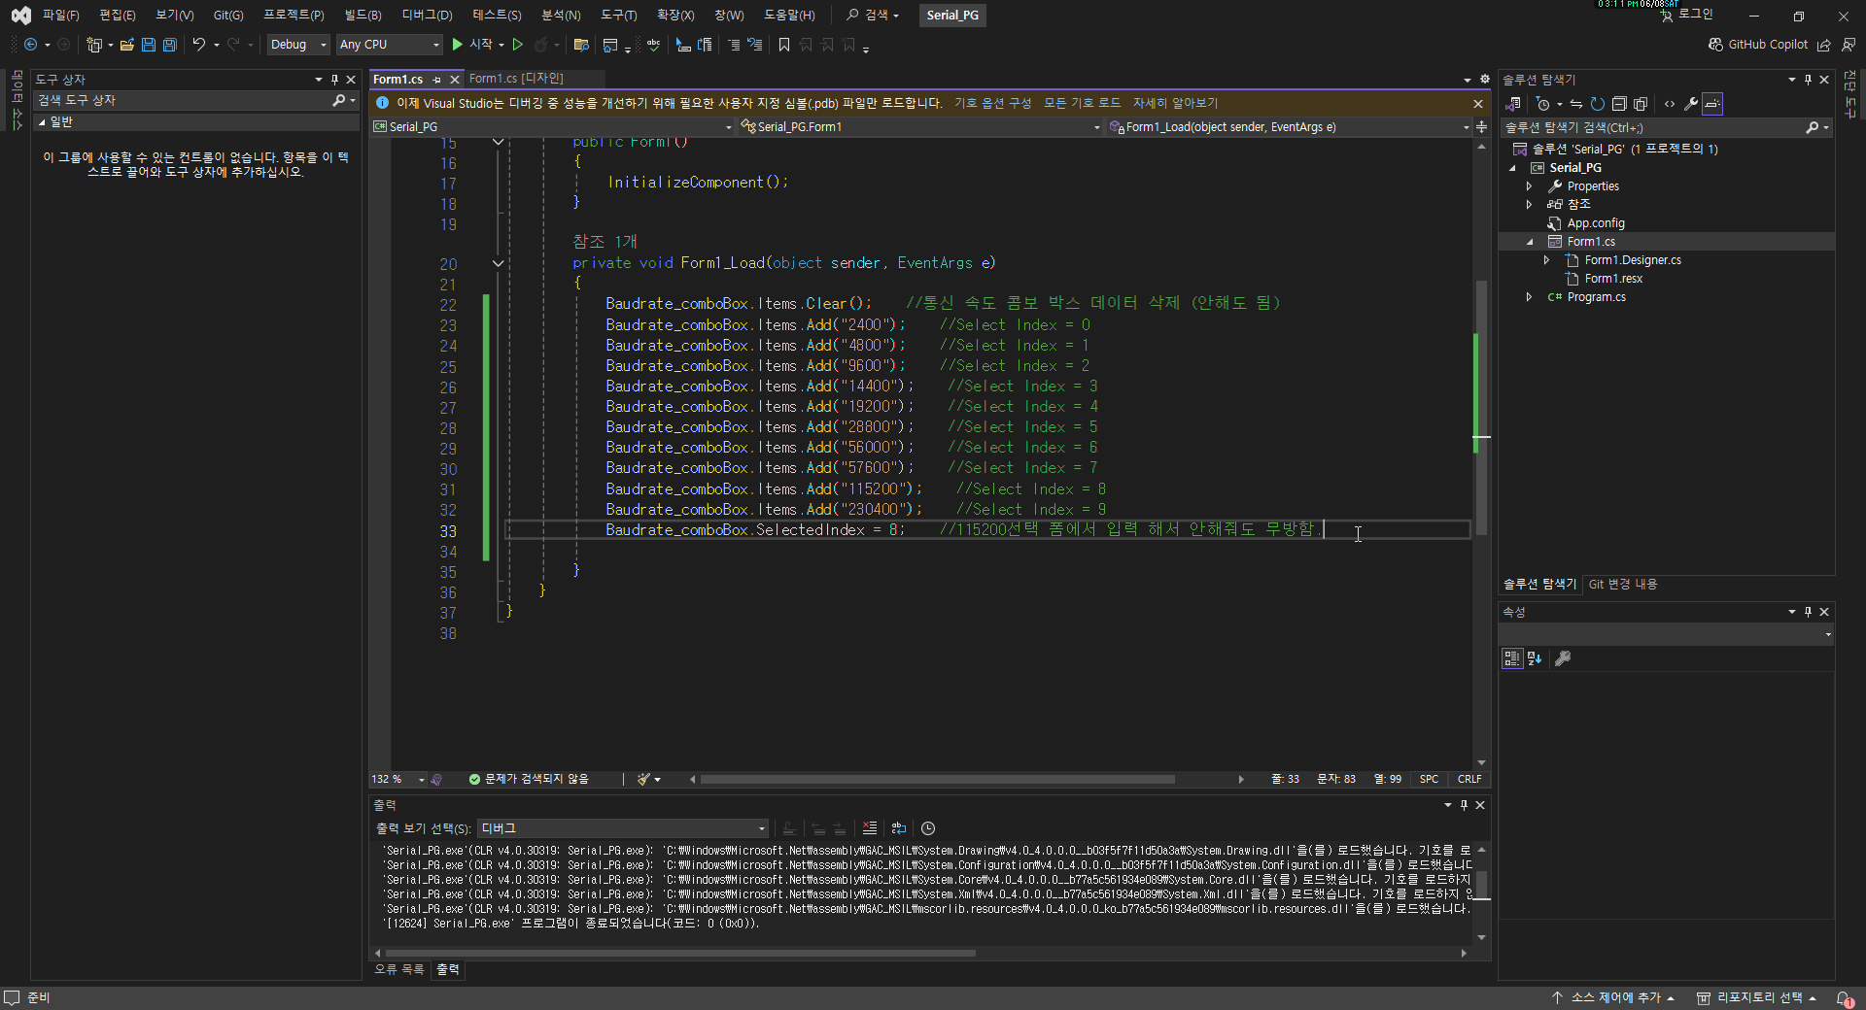This screenshot has width=1866, height=1010.
Task: Click the share icon next to GitHub Copilot
Action: coord(1824,45)
